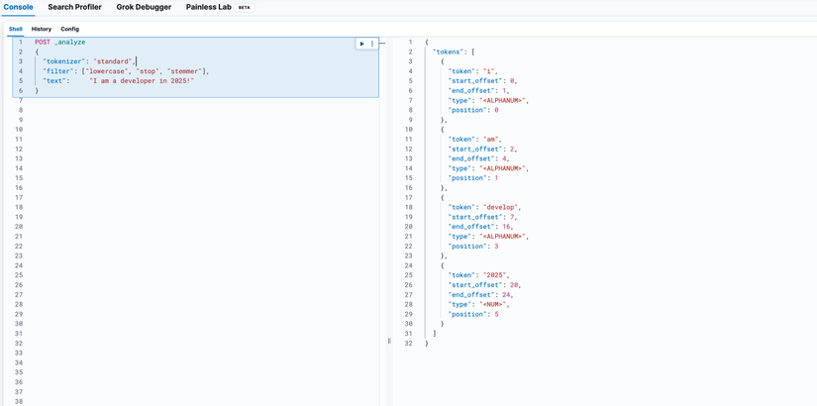Select the Shell sub-tab

coord(16,29)
